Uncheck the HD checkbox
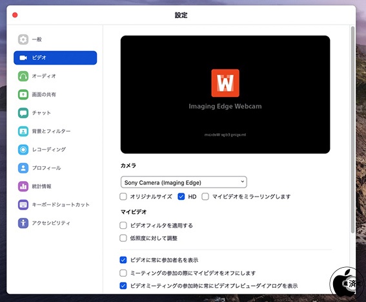Screen dimensions: 366x302 [x=181, y=197]
